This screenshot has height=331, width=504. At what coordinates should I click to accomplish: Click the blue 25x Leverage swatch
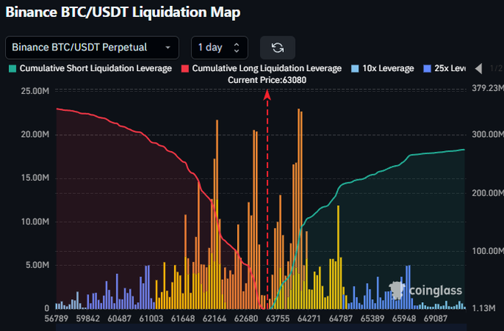427,69
